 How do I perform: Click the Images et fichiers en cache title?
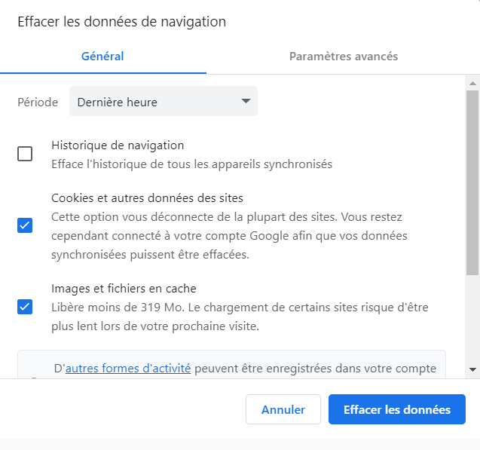(124, 289)
